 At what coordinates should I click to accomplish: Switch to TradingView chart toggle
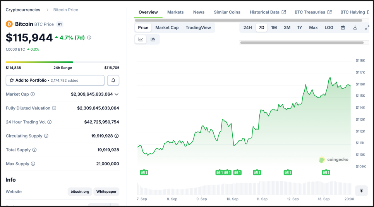pyautogui.click(x=198, y=27)
